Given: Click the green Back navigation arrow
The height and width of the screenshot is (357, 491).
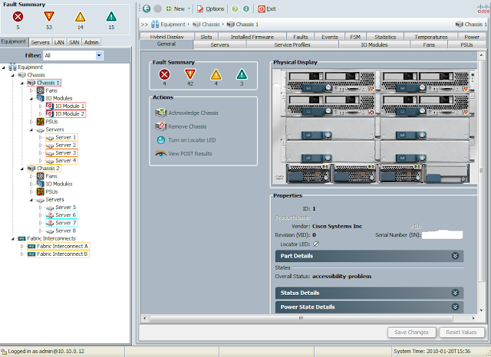Looking at the screenshot, I should point(147,8).
